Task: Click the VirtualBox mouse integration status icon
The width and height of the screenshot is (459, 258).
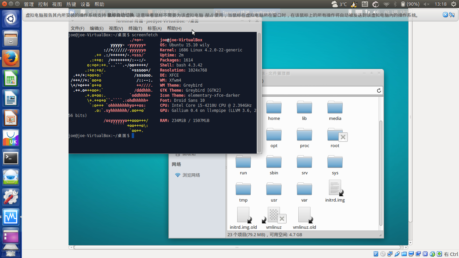Action: [x=432, y=254]
